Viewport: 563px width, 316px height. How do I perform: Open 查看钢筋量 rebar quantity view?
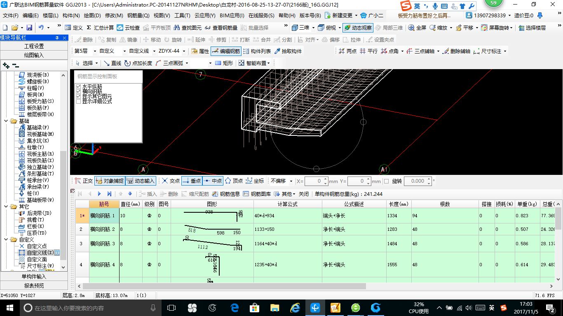tap(221, 28)
